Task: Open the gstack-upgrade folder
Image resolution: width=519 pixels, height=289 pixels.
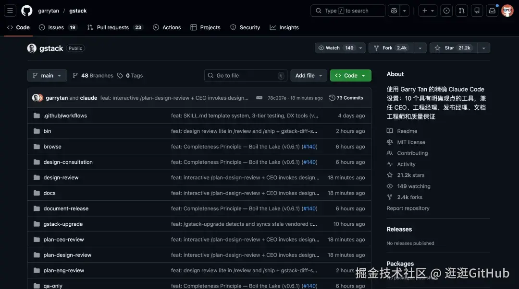Action: pos(63,224)
